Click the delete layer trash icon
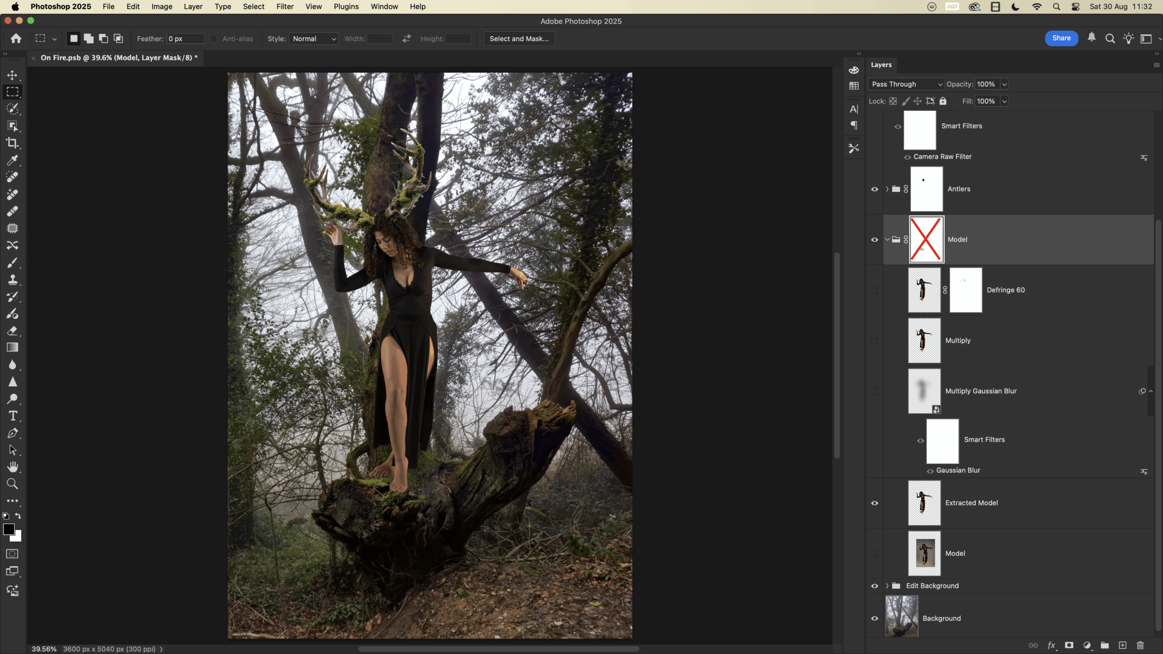The width and height of the screenshot is (1163, 654). [x=1140, y=645]
